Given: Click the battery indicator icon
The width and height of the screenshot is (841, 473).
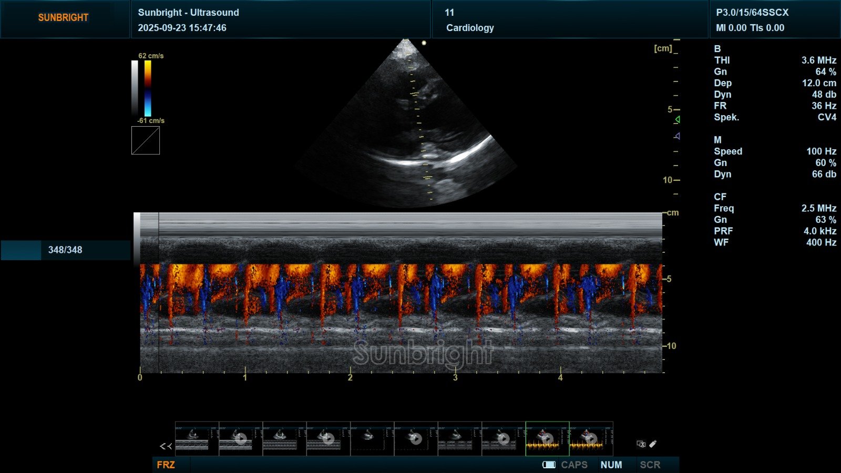Looking at the screenshot, I should coord(549,465).
